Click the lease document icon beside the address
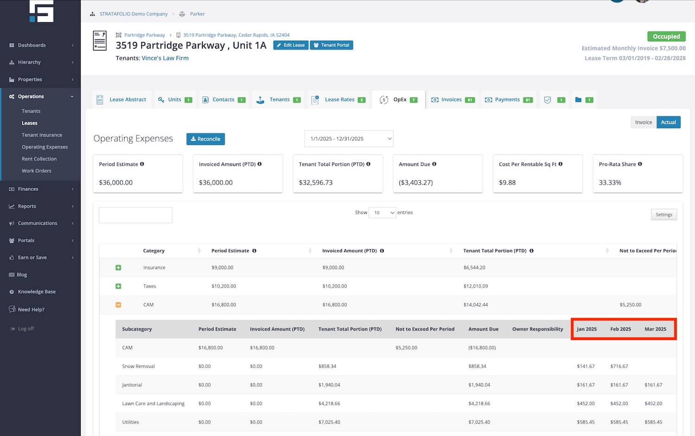Screen dimensions: 695x436 pyautogui.click(x=100, y=41)
